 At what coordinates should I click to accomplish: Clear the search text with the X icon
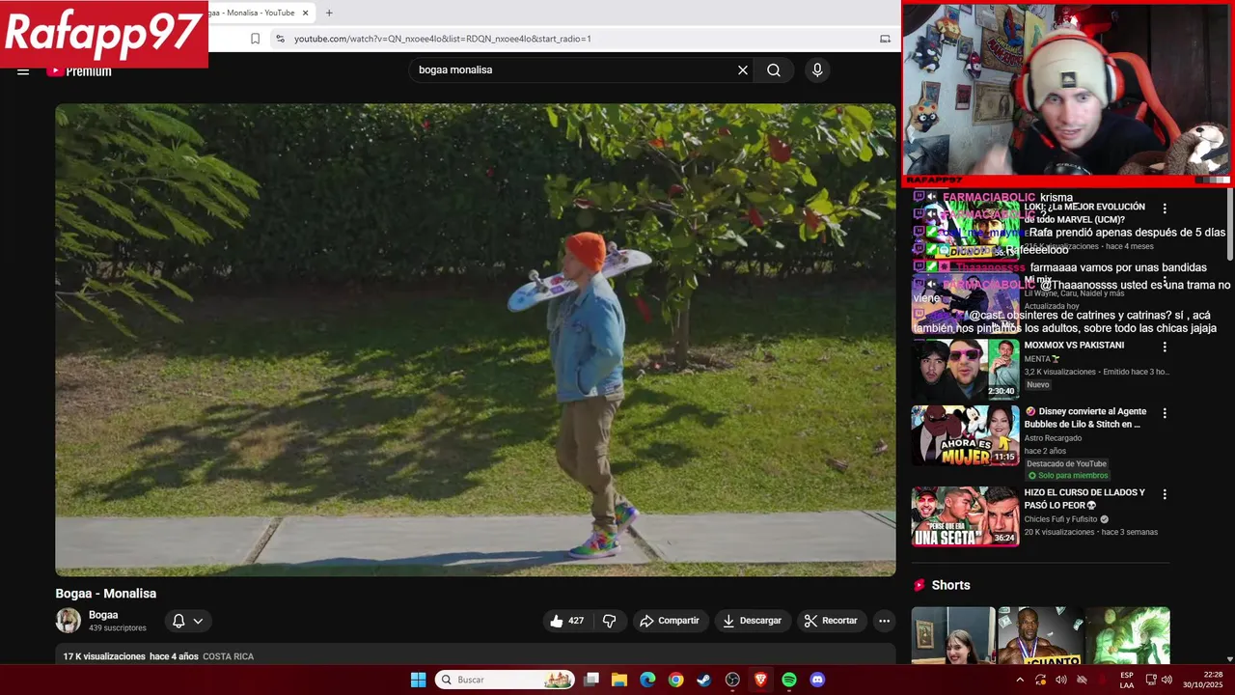pos(743,69)
